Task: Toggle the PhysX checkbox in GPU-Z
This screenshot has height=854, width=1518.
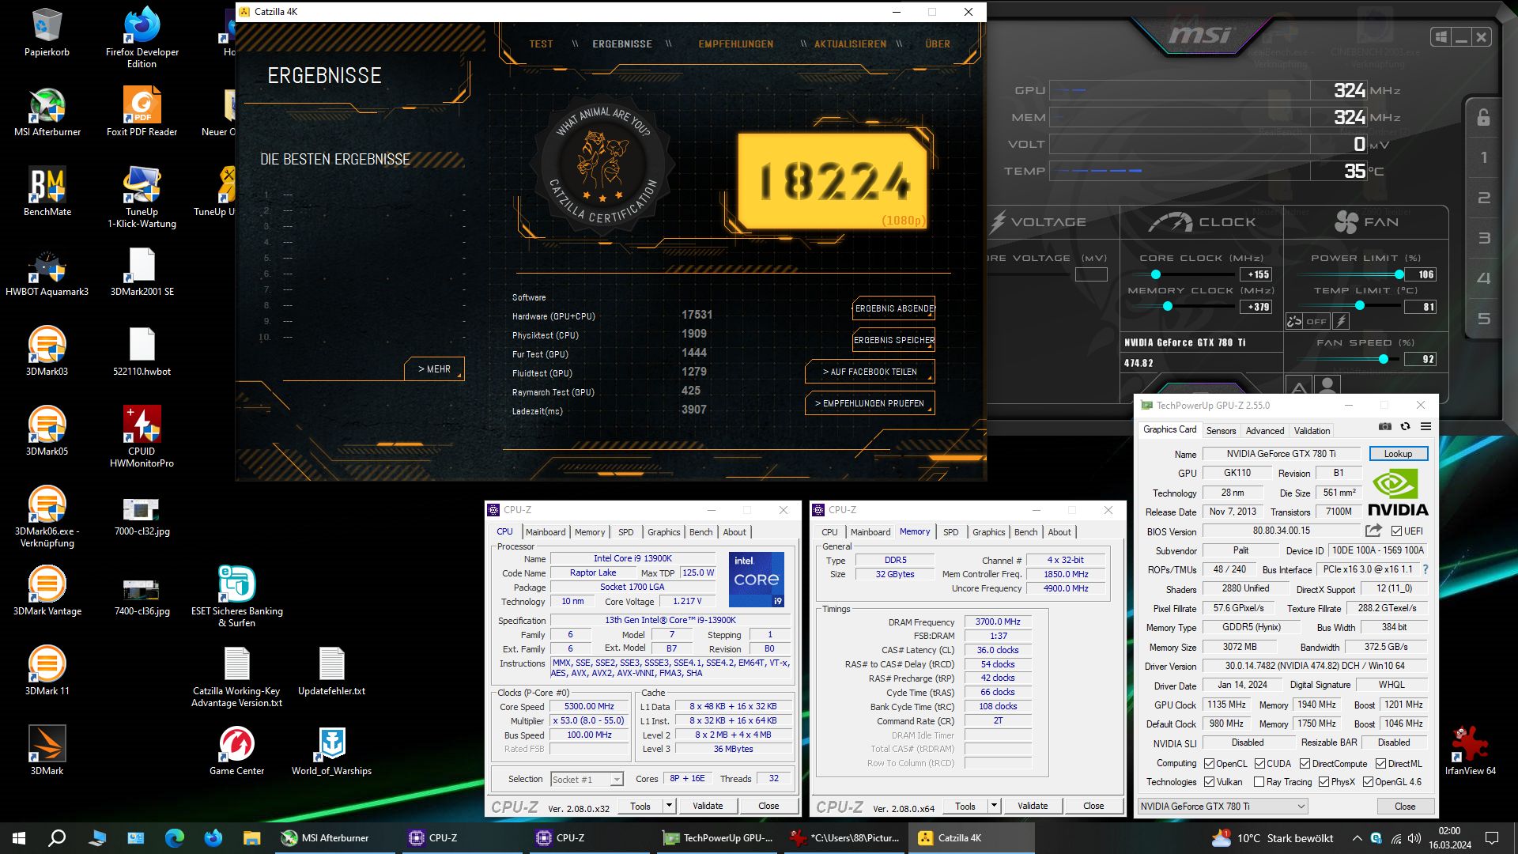Action: pos(1324,782)
